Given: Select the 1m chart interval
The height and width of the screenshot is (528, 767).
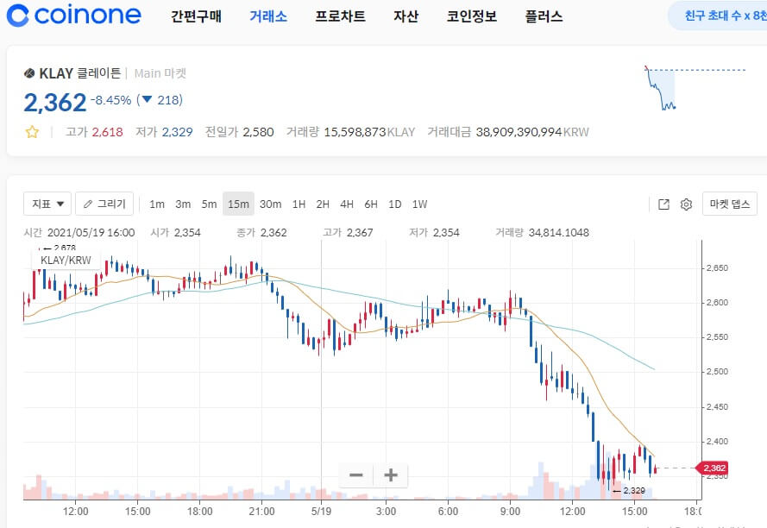Looking at the screenshot, I should [x=156, y=204].
